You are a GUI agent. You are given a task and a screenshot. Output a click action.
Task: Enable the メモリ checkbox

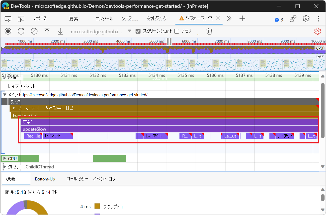pyautogui.click(x=177, y=31)
